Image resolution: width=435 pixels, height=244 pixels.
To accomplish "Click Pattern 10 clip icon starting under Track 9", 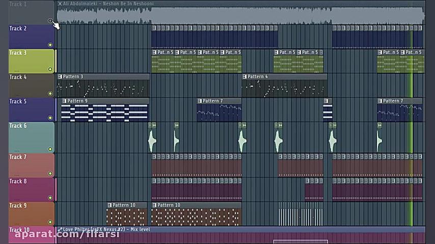I will [110, 205].
